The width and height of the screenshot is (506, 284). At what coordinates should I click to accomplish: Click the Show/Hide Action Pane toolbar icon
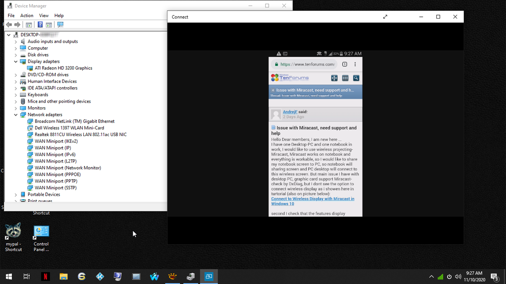[x=49, y=24]
